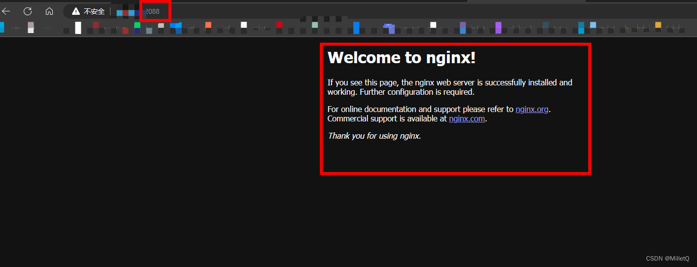Click the line starting 'If you see this page'
Viewport: 697px width, 267px height.
450,83
